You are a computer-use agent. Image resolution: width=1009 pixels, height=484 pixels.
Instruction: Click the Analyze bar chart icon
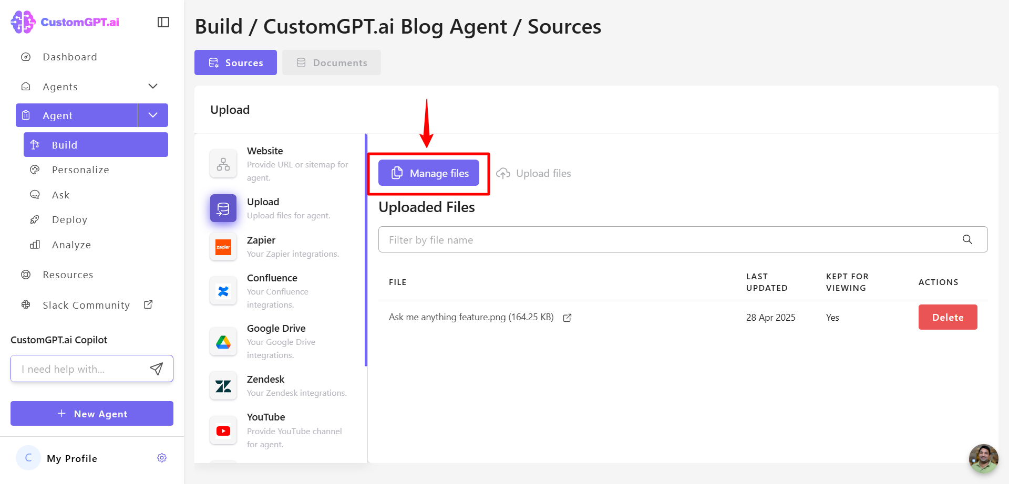click(35, 245)
